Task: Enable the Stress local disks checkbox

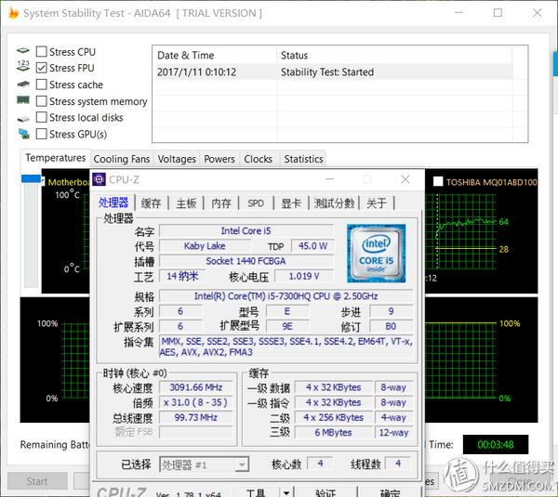Action: [x=42, y=117]
